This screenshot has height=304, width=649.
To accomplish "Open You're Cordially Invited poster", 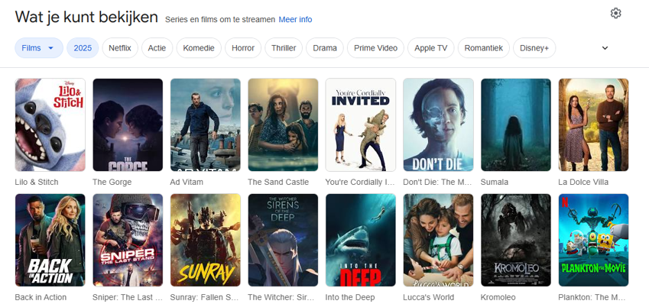I will tap(361, 125).
